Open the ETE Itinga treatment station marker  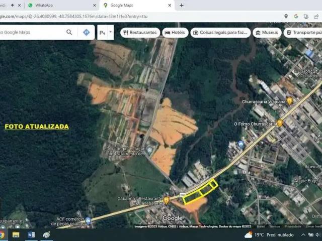pos(150,151)
